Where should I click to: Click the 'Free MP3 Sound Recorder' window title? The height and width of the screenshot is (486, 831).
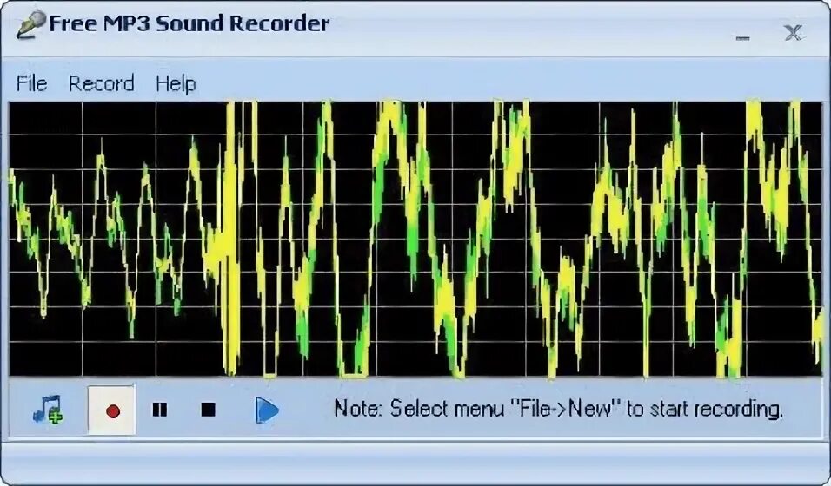click(189, 23)
